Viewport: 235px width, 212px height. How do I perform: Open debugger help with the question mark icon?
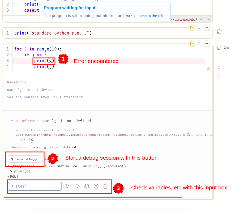(x=96, y=186)
